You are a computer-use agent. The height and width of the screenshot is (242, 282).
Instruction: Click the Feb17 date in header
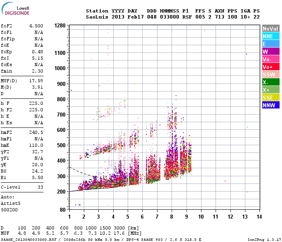pos(136,17)
